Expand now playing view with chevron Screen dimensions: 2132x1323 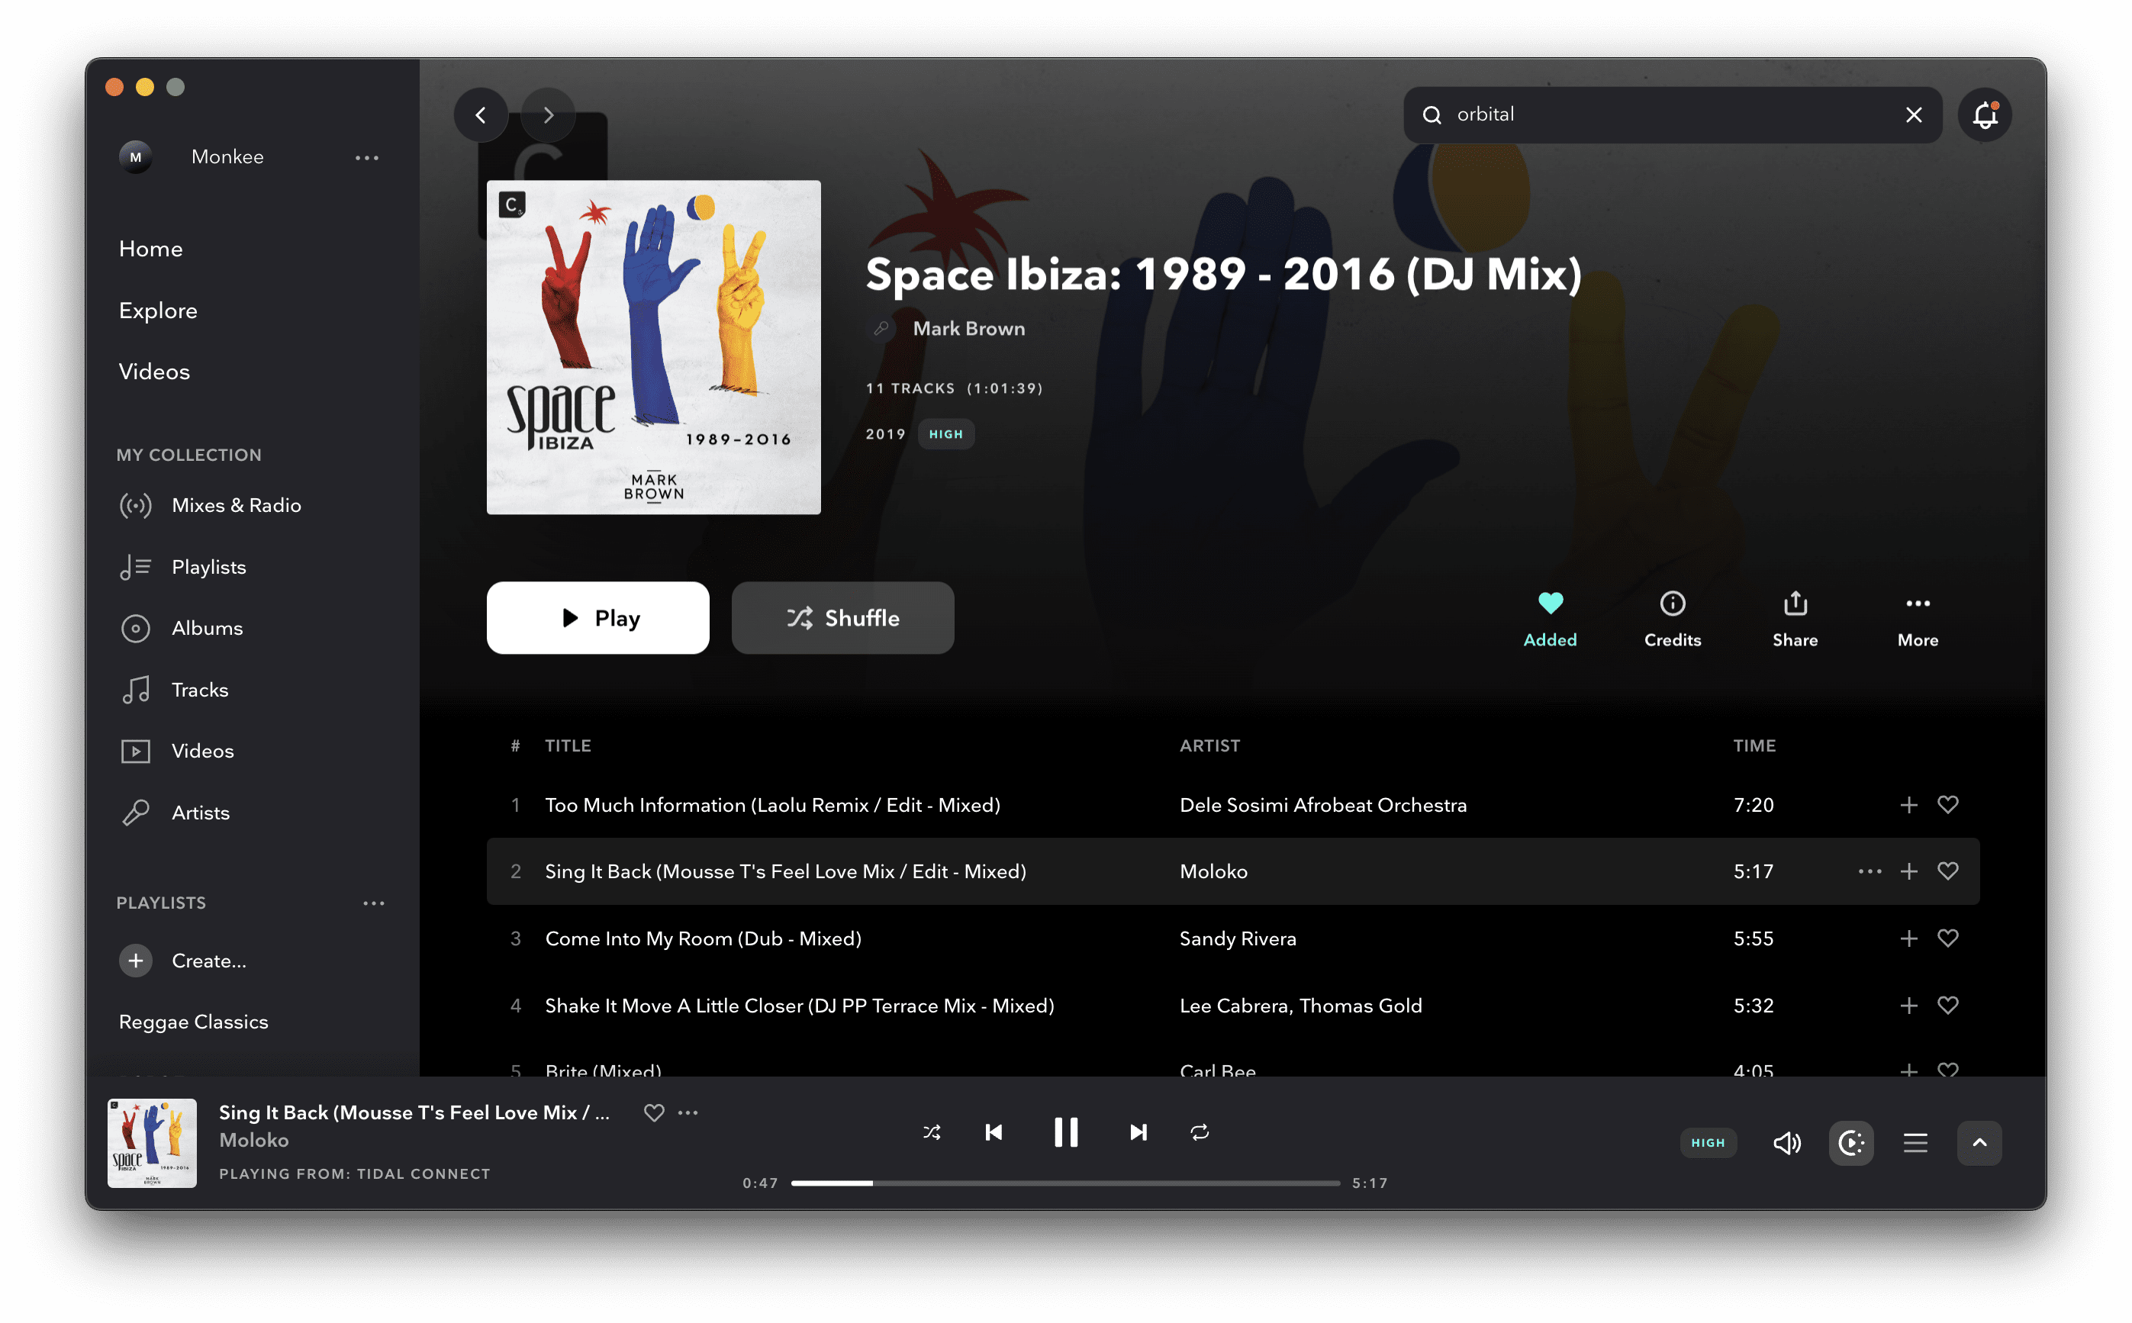tap(1979, 1143)
